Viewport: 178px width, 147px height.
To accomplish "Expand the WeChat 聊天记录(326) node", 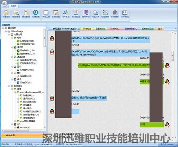I will pyautogui.click(x=18, y=102).
